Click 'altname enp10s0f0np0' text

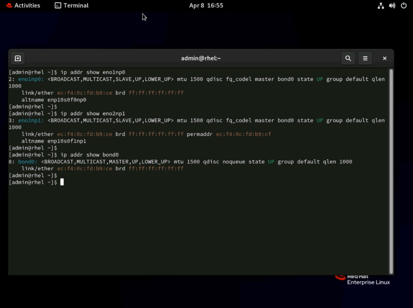pyautogui.click(x=54, y=100)
